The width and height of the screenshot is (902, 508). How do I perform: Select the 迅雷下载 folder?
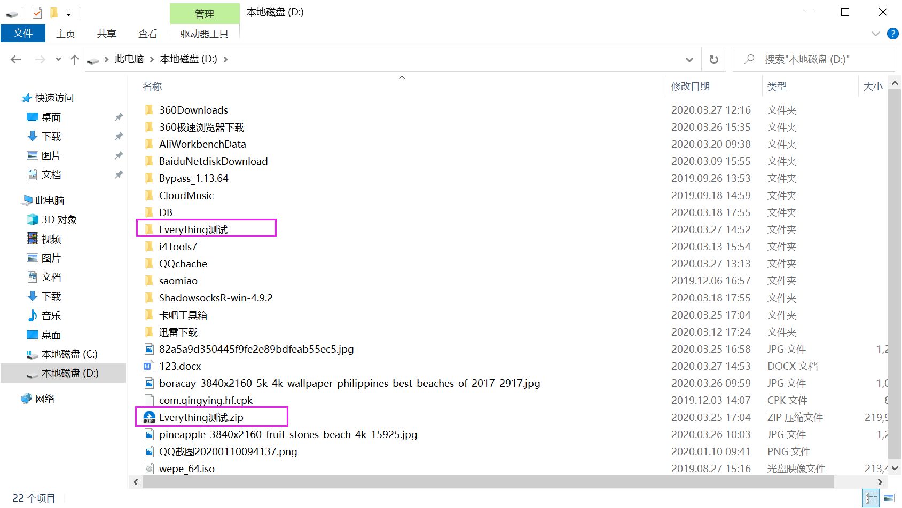tap(178, 332)
